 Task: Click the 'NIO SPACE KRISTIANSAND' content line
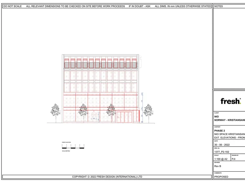pyautogui.click(x=229, y=134)
